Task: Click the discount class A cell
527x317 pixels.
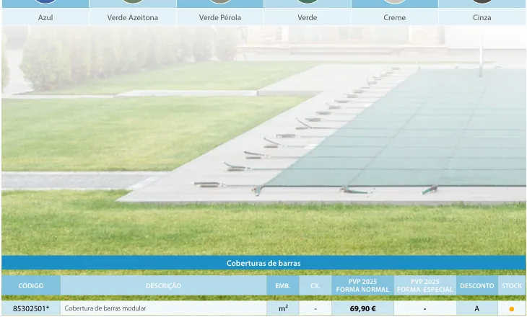Action: (477, 308)
